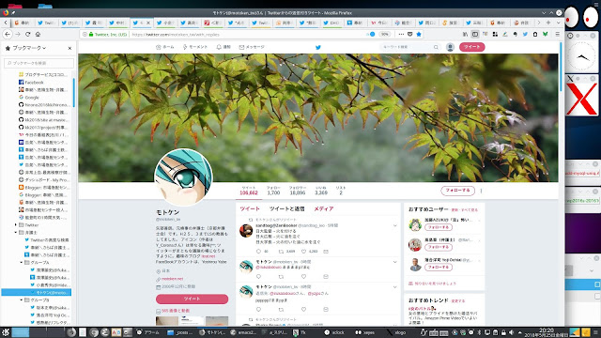Like the sandbag tweet with the heart
This screenshot has height=338, width=601.
pos(303,252)
